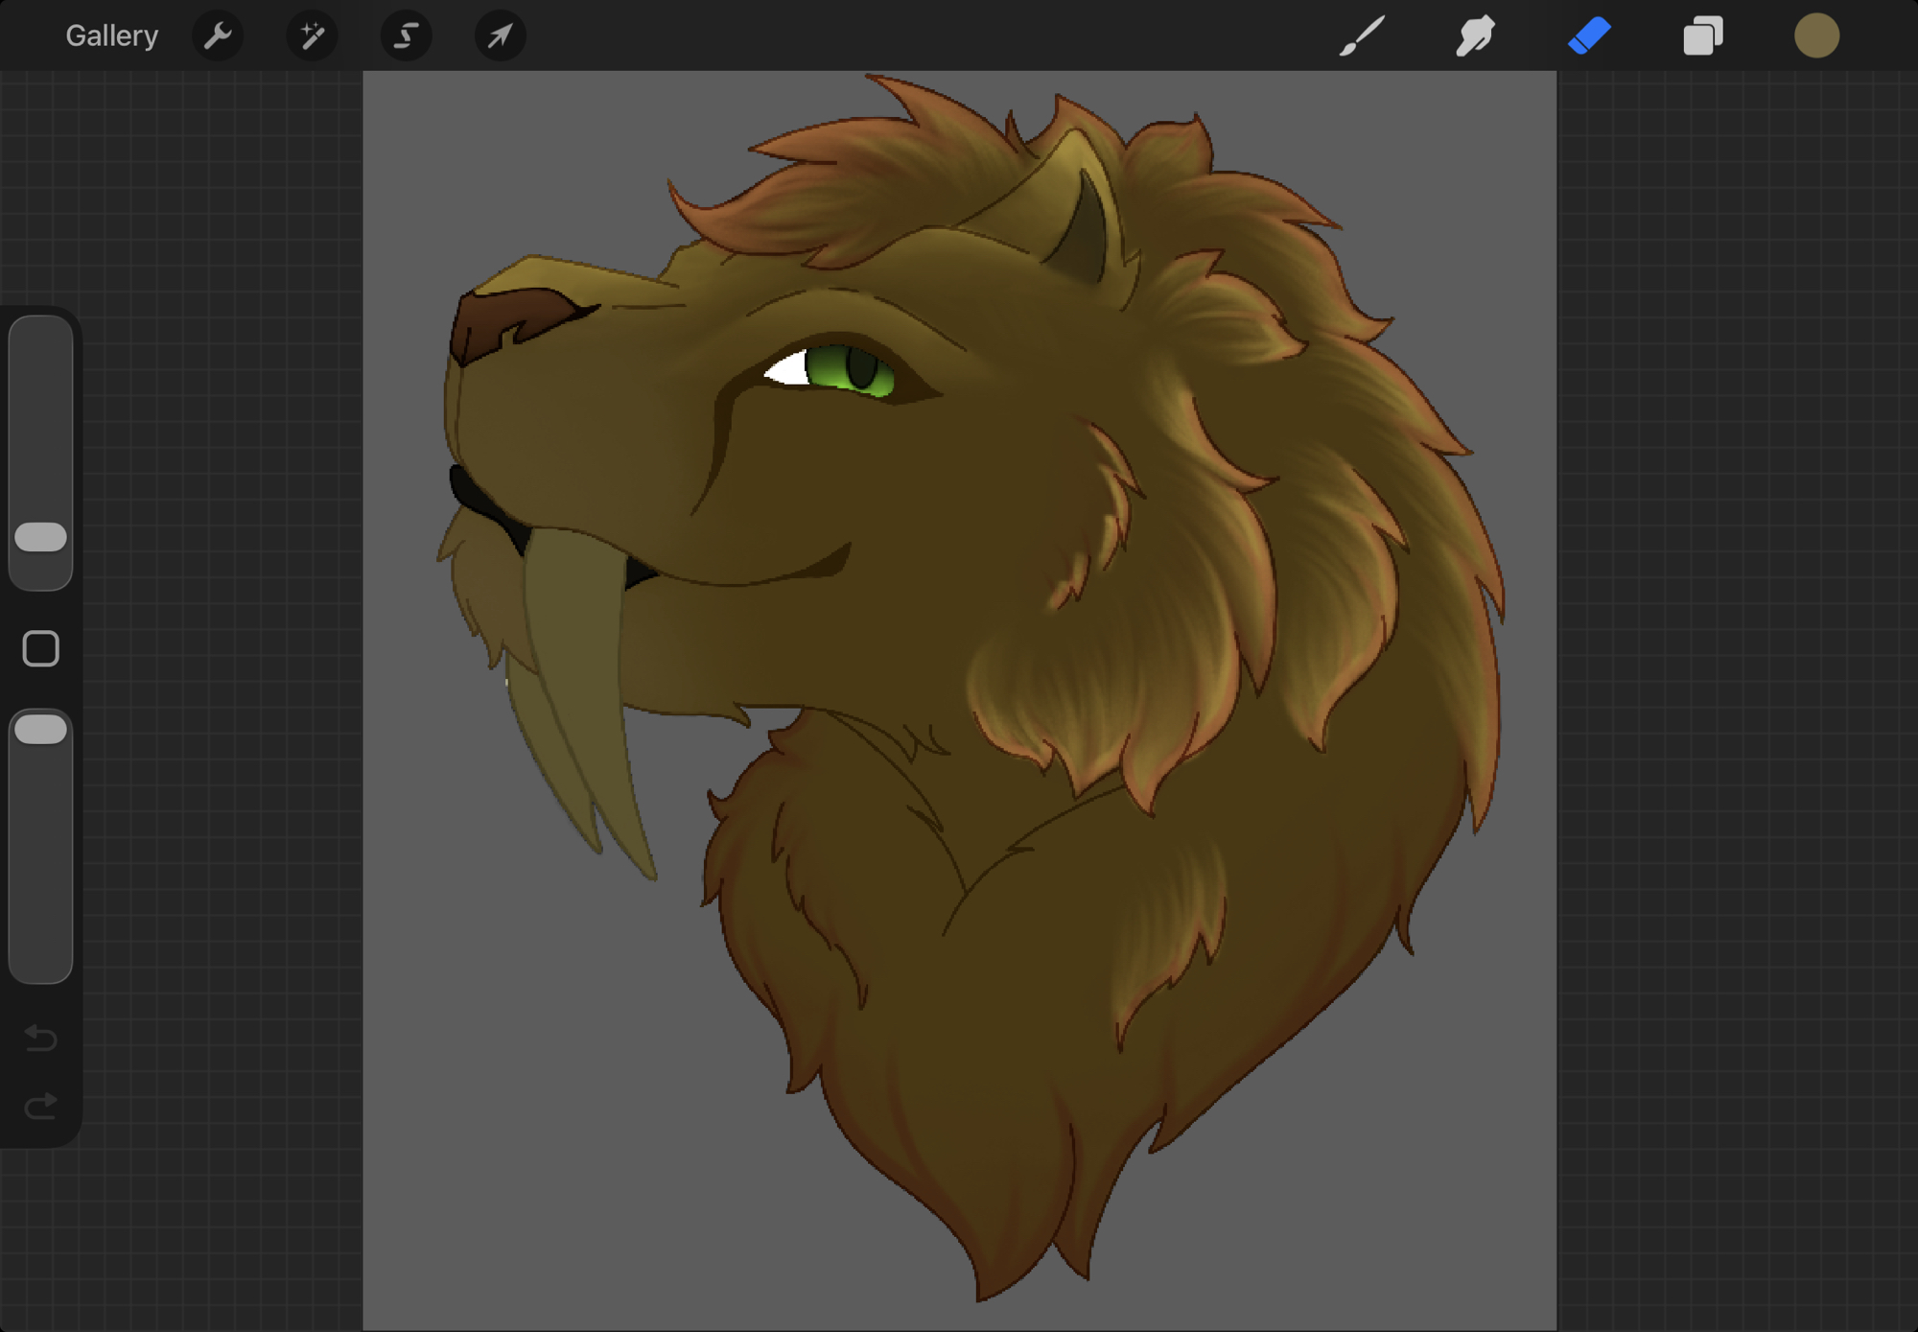Open the active color swatch picker
Viewport: 1918px width, 1332px height.
[x=1816, y=36]
